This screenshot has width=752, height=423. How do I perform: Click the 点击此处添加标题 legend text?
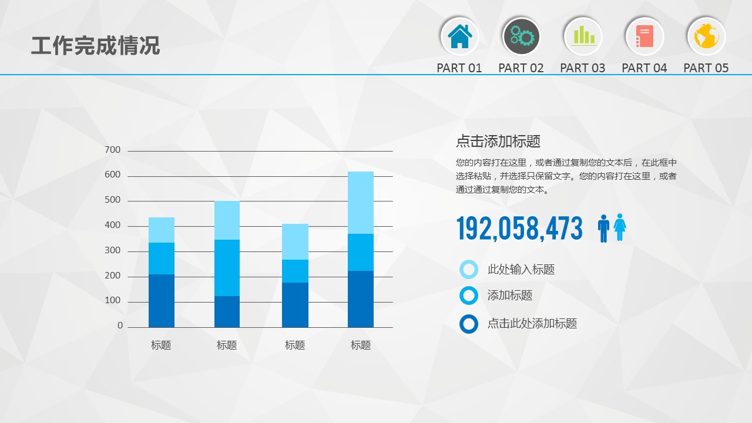click(532, 324)
